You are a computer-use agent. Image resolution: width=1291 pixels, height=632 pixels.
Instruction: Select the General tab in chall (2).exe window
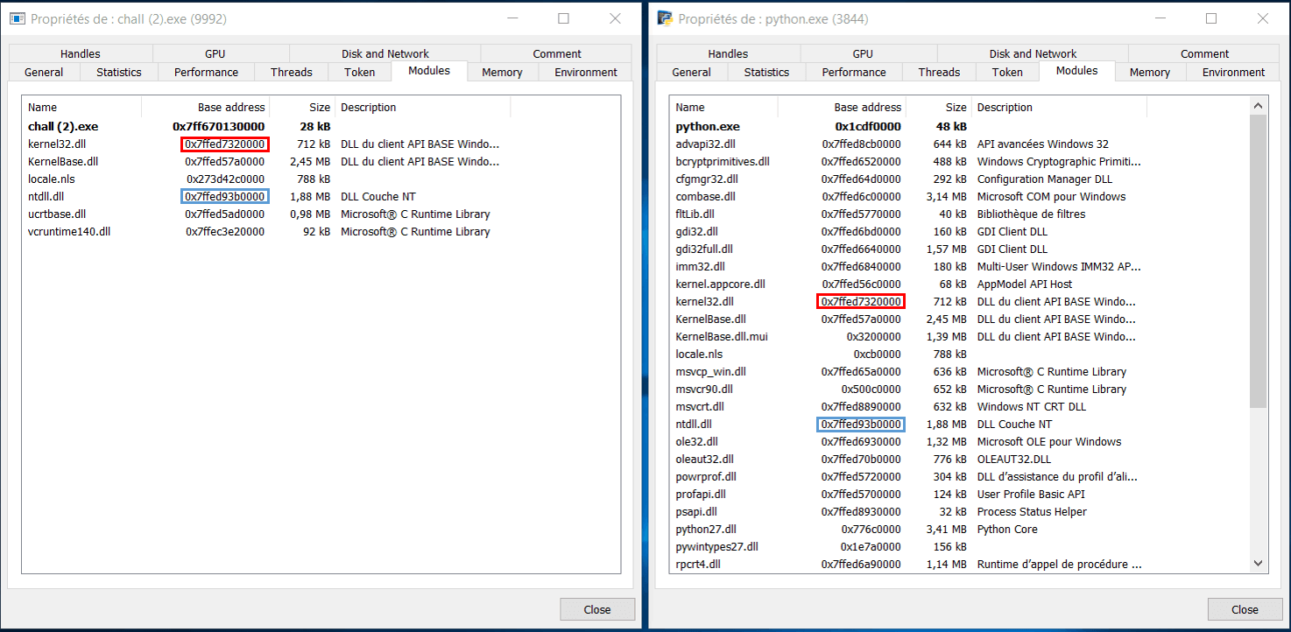[44, 72]
